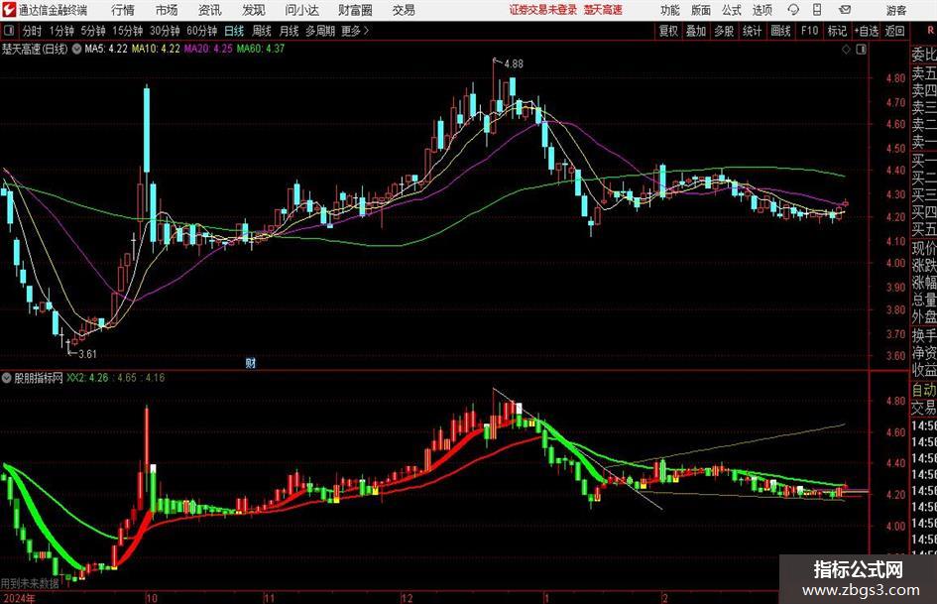Screen dimensions: 937x604
Task: Open the 选项 menu
Action: click(x=761, y=10)
